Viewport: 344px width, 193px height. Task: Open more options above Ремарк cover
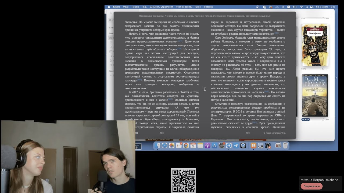tap(327, 69)
